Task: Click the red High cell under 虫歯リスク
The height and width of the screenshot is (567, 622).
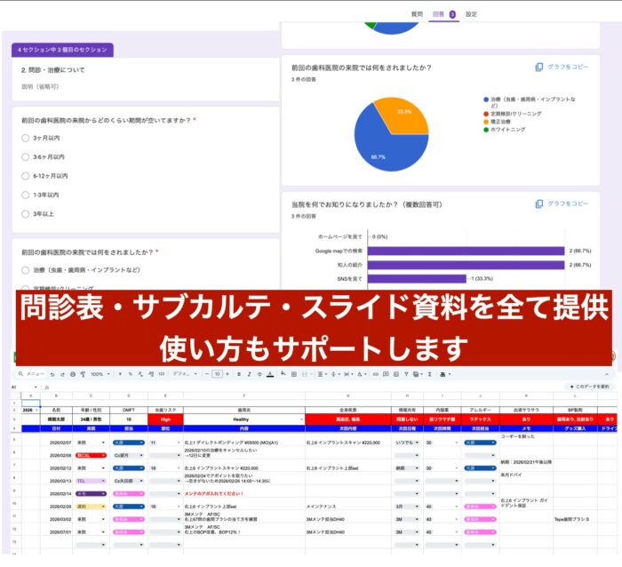Action: coord(165,419)
